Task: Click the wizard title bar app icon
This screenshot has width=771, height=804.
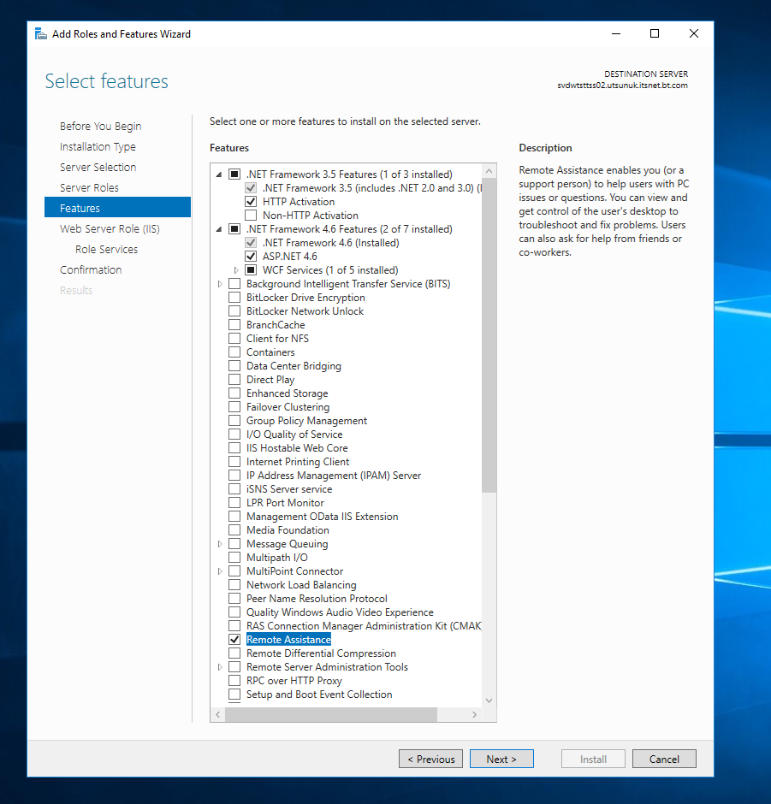Action: coord(40,34)
